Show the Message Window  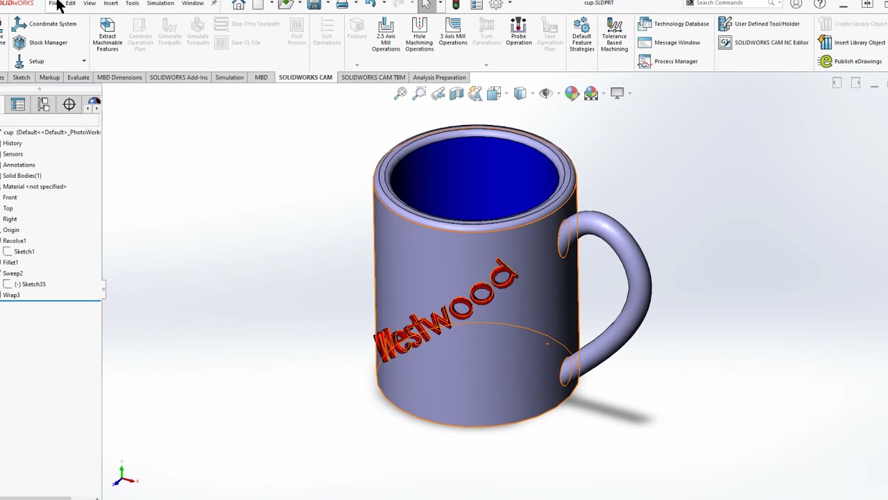[669, 42]
